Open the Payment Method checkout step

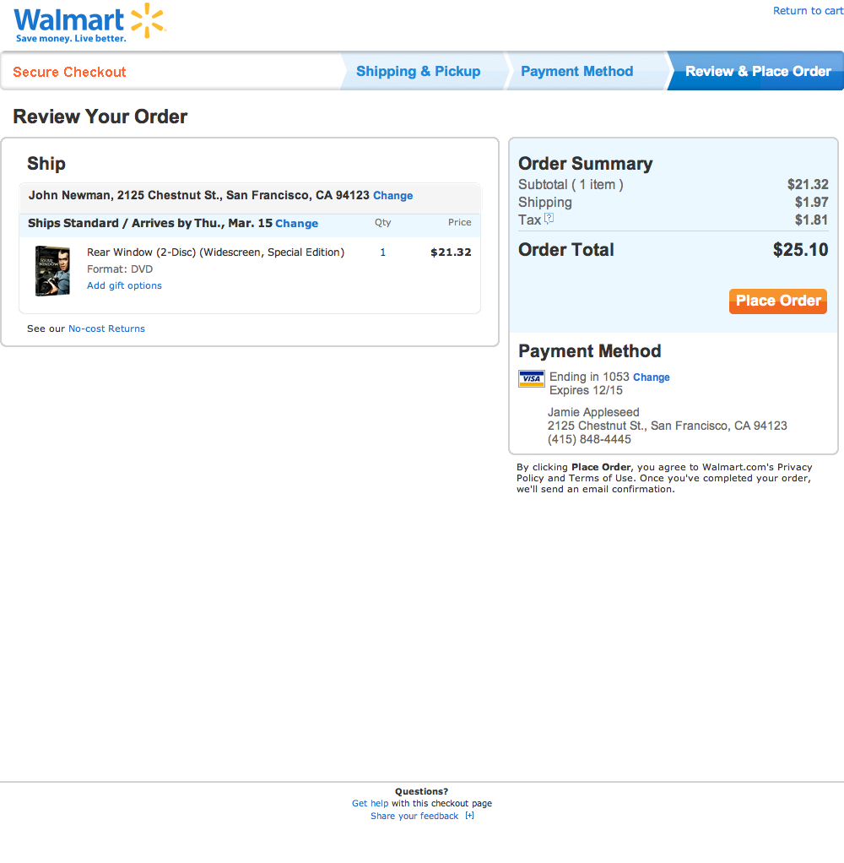576,71
